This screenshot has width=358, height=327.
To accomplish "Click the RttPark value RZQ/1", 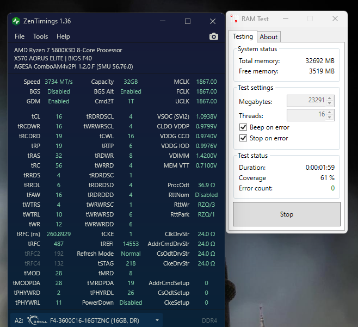I will pos(206,215).
